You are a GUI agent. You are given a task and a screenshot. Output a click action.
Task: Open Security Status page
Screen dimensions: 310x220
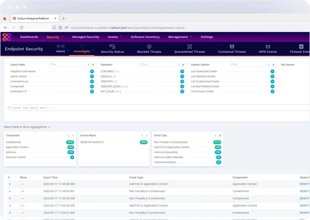click(x=112, y=49)
